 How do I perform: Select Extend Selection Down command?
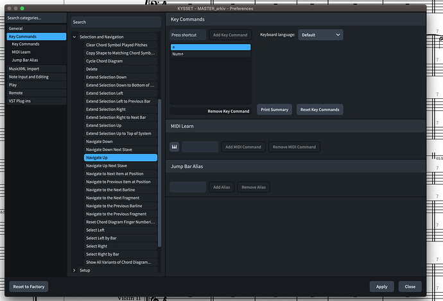pyautogui.click(x=121, y=77)
